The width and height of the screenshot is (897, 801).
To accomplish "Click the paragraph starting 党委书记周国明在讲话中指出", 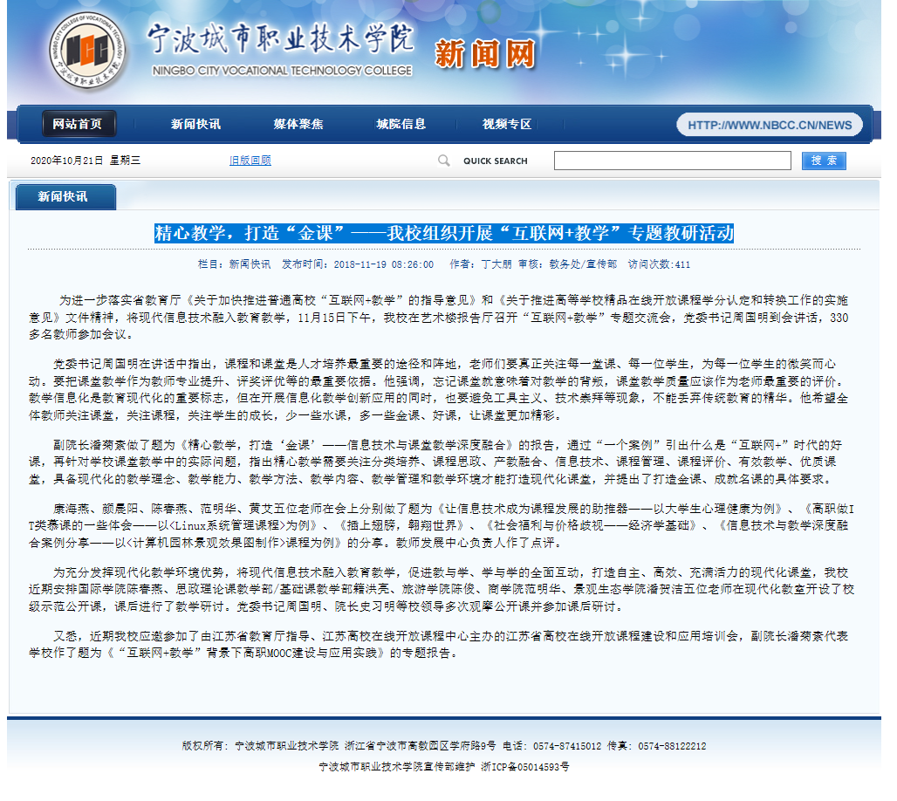I will [440, 389].
